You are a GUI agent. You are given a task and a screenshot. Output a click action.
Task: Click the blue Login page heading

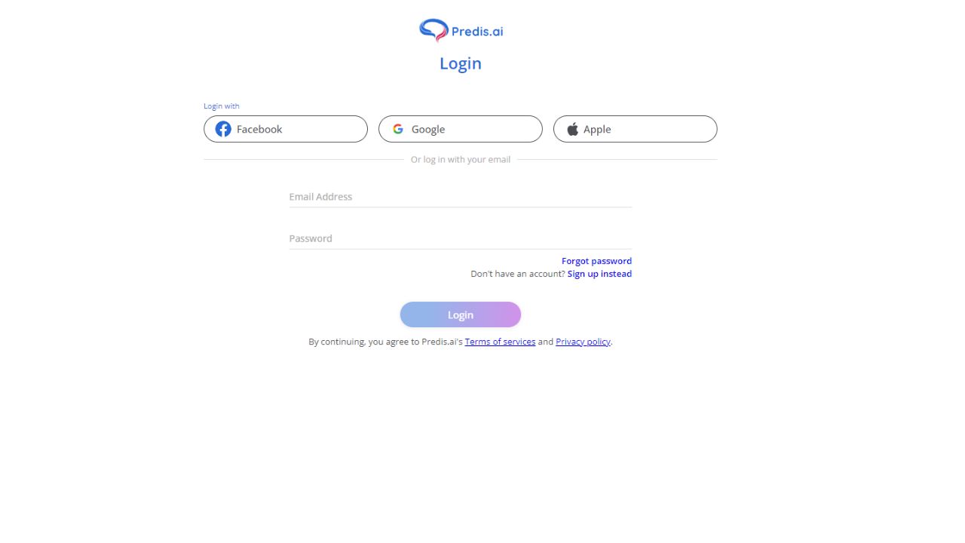click(461, 63)
